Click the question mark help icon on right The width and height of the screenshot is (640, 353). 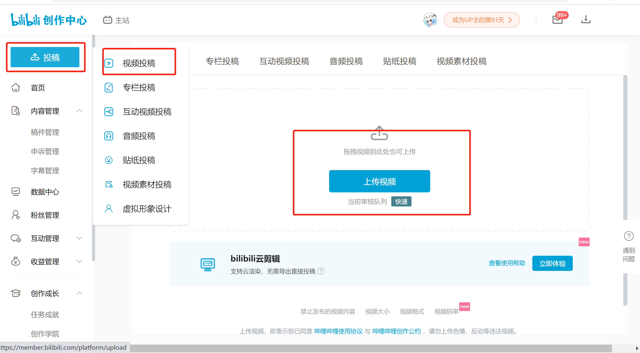coord(629,236)
